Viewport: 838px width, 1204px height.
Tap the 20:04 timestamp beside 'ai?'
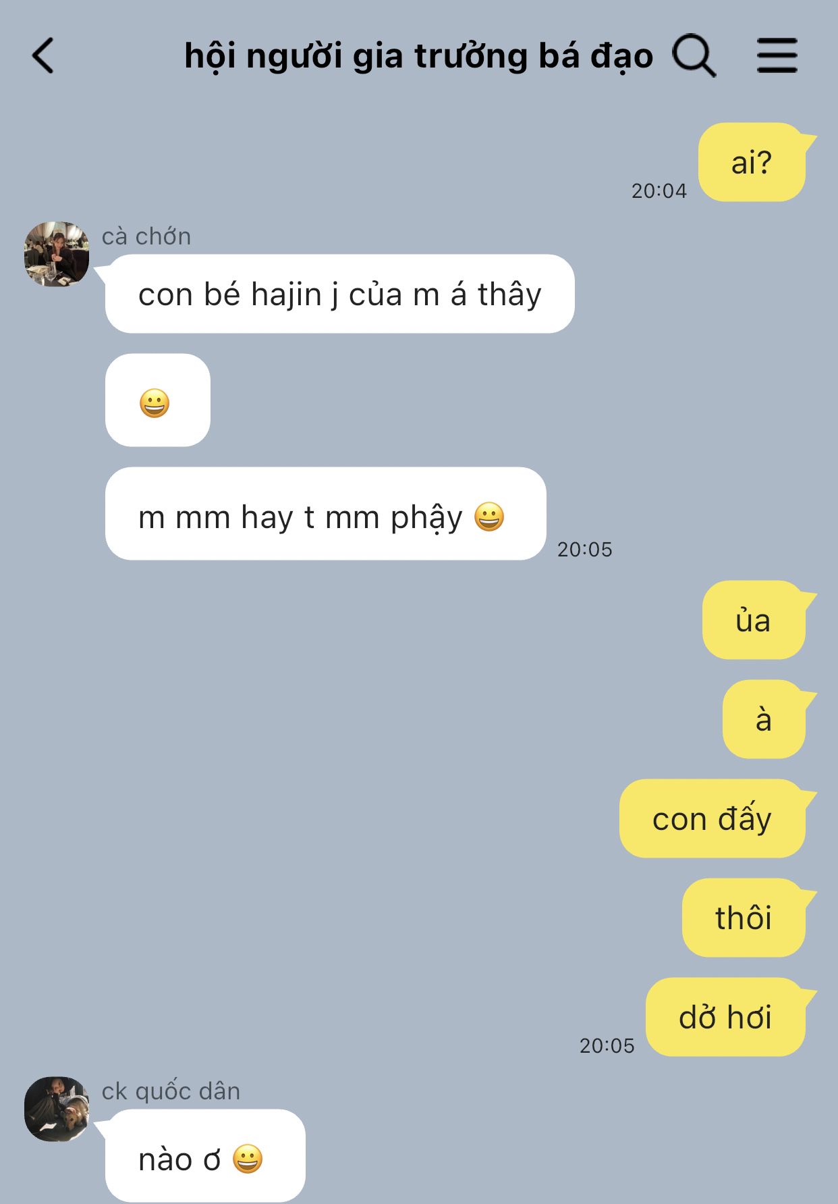[659, 191]
